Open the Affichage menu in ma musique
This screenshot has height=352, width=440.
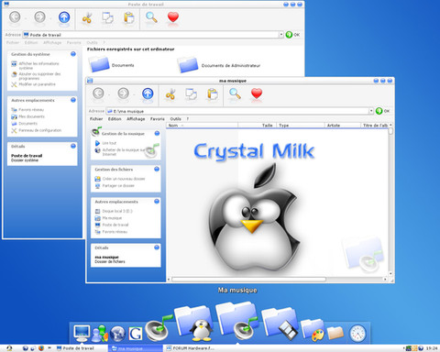tap(136, 119)
